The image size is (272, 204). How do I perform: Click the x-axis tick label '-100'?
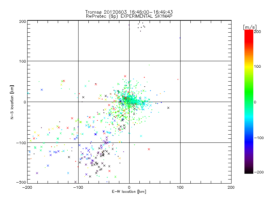pyautogui.click(x=78, y=187)
